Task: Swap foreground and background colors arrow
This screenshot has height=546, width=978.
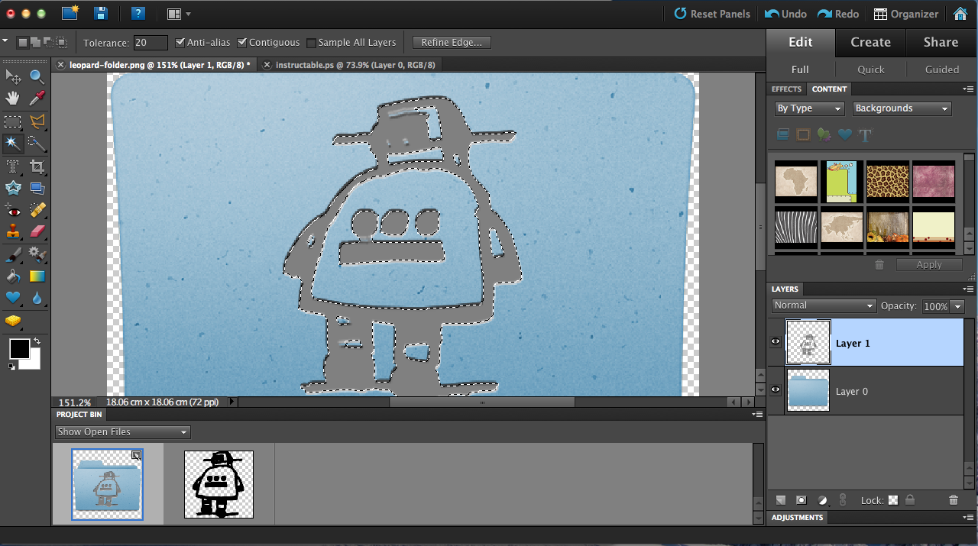Action: point(37,343)
